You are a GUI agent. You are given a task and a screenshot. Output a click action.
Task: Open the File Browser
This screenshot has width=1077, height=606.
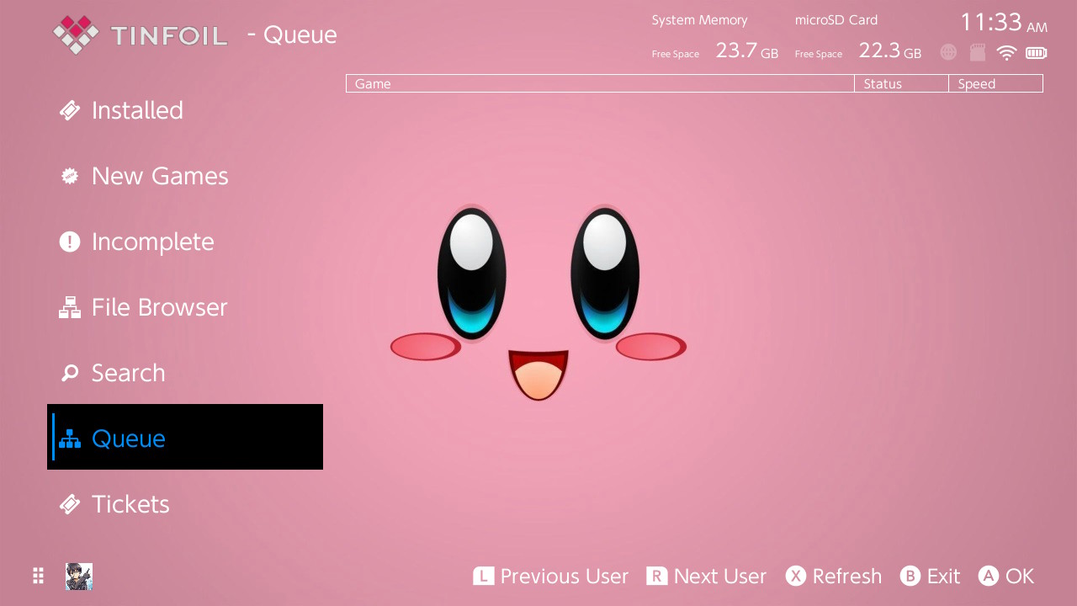click(x=185, y=307)
